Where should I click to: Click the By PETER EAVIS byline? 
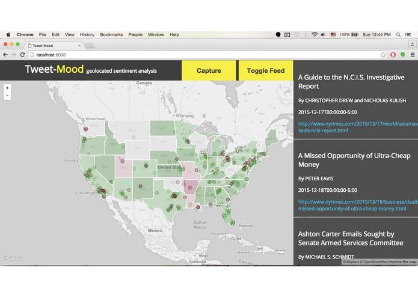[x=316, y=179]
